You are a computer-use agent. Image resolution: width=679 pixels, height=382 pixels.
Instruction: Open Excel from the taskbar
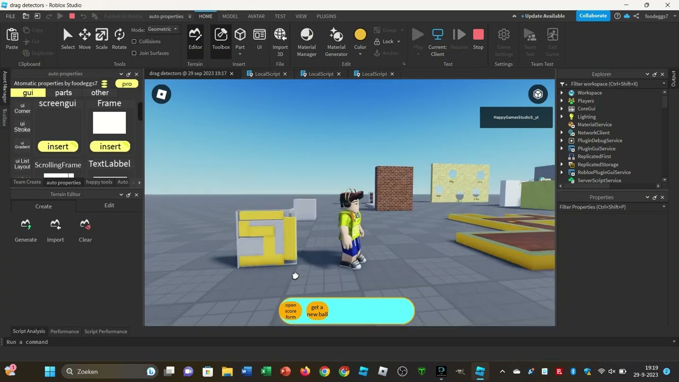click(x=266, y=371)
